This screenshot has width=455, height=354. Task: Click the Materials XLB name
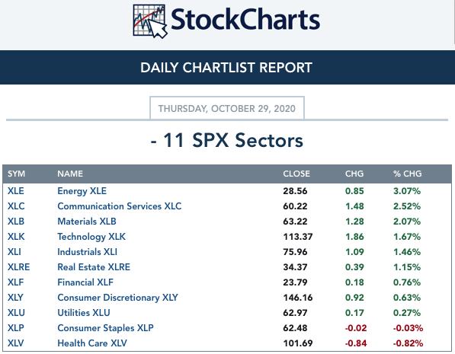click(87, 222)
